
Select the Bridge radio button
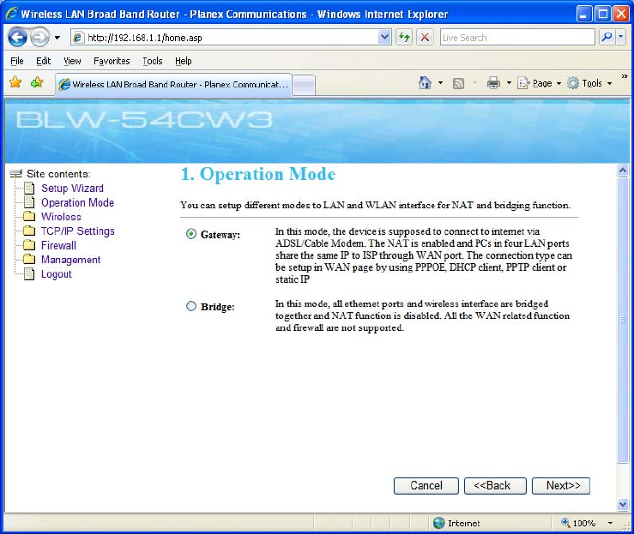pyautogui.click(x=190, y=306)
